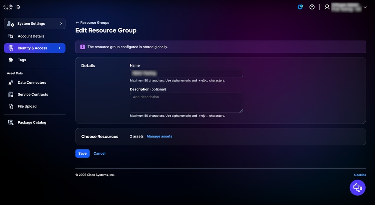Click the Identity & Access fingerprint icon
The height and width of the screenshot is (205, 375).
pyautogui.click(x=11, y=48)
